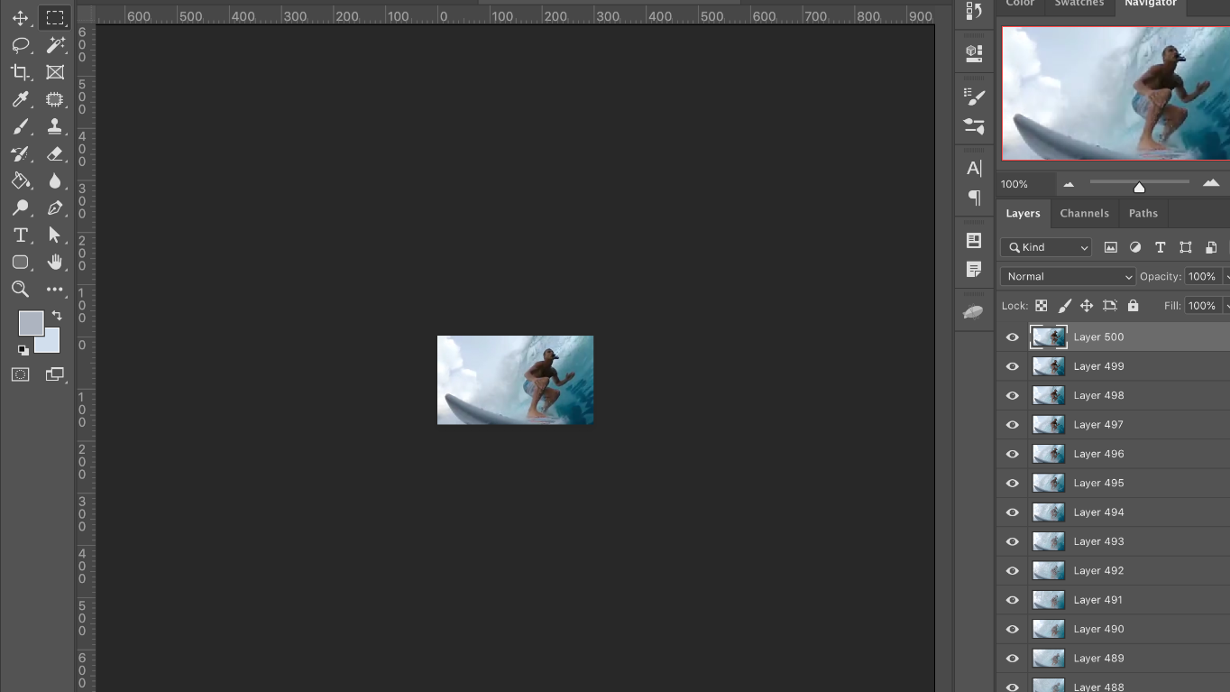The height and width of the screenshot is (692, 1230).
Task: Select the Brush tool
Action: [x=20, y=126]
